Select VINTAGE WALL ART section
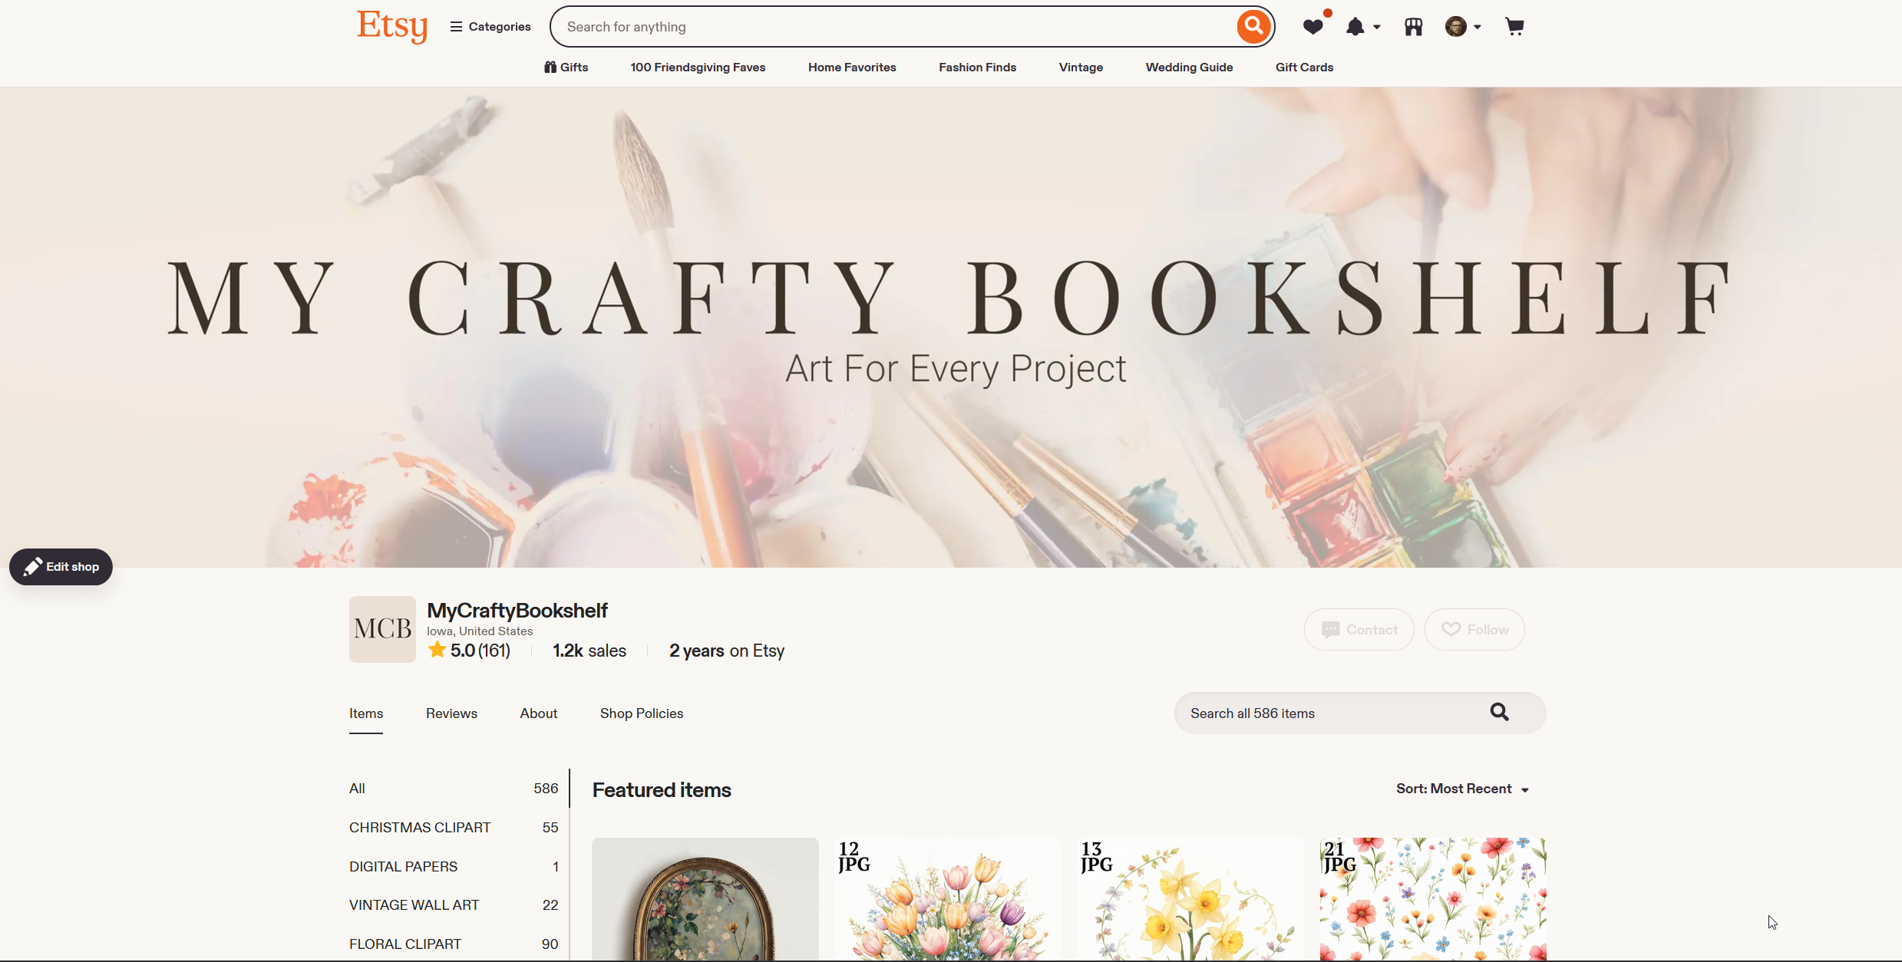This screenshot has width=1902, height=962. tap(454, 905)
